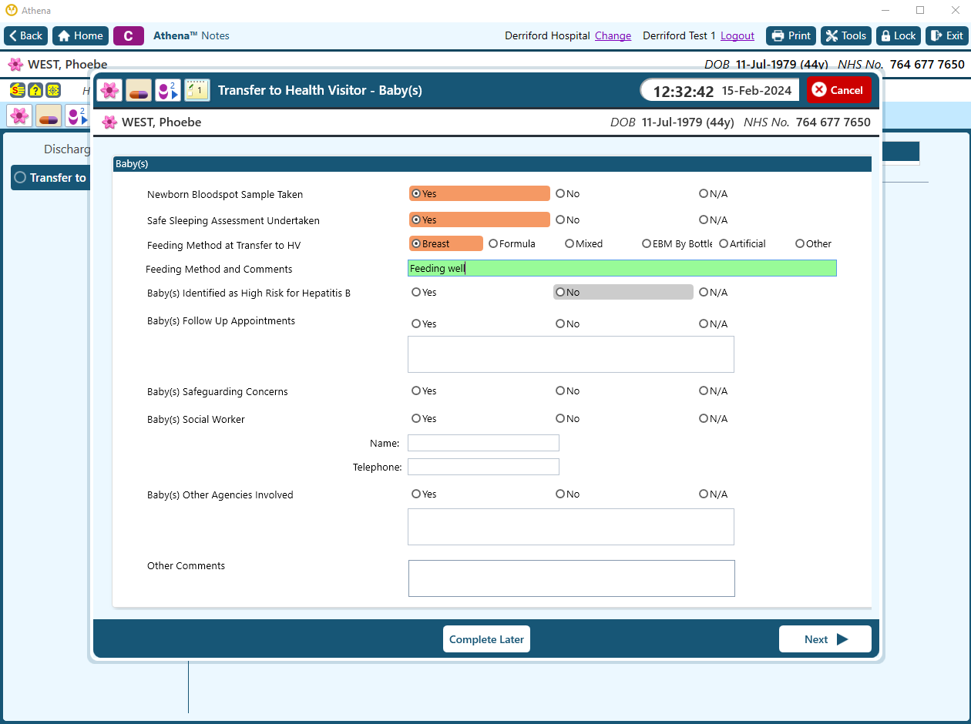The width and height of the screenshot is (971, 724).
Task: Open the notepad checklist icon in dialog header
Action: (x=197, y=90)
